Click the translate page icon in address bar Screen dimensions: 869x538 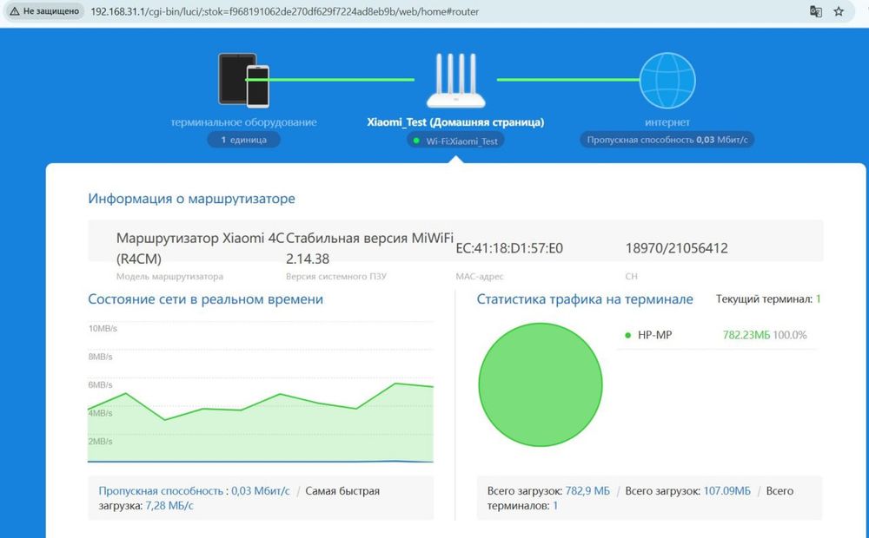point(815,11)
